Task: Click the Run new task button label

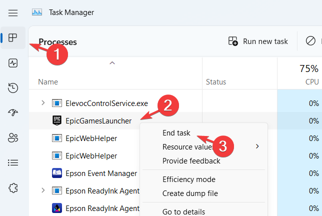Action: click(265, 41)
